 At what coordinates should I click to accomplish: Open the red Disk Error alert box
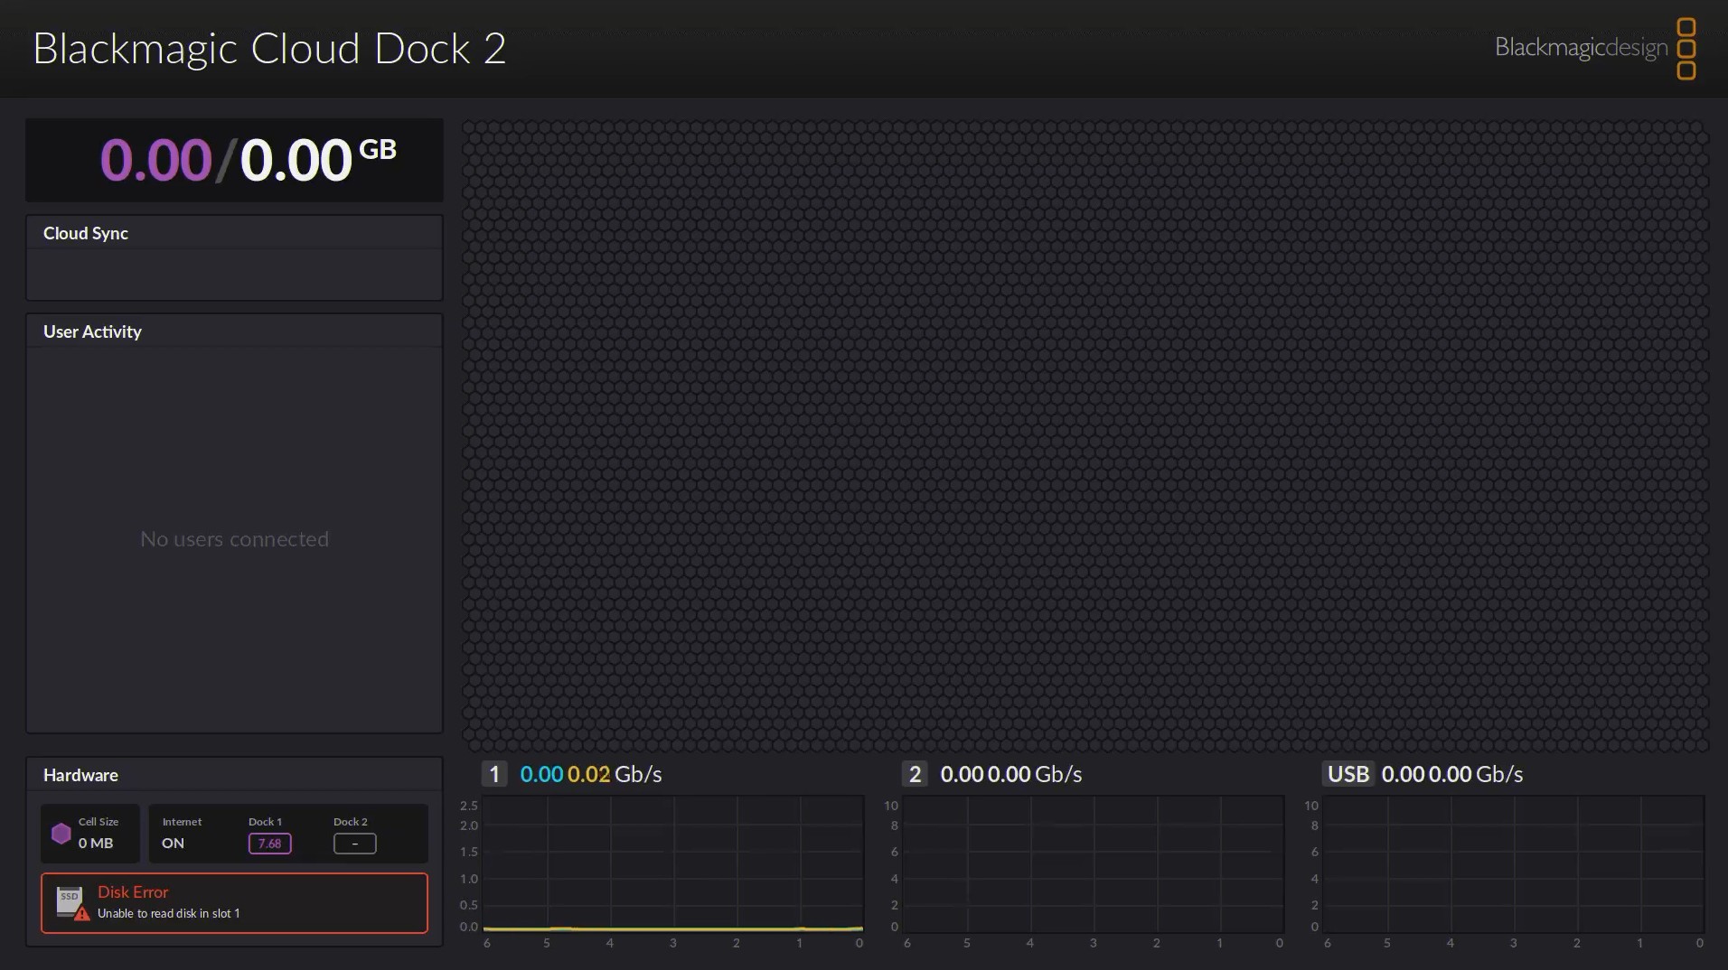pos(234,902)
